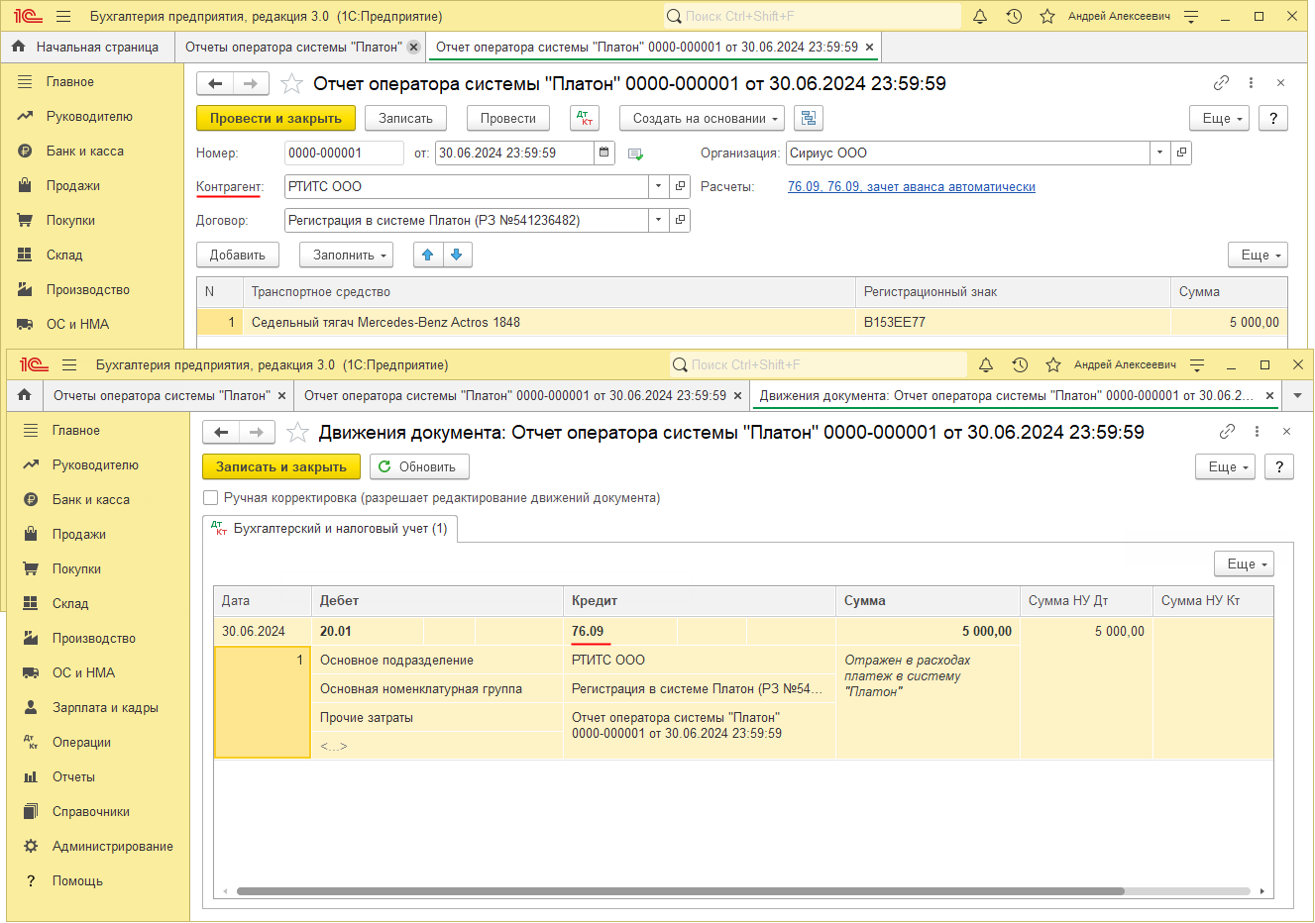Open history icon in the upper window title bar

pos(1014,16)
